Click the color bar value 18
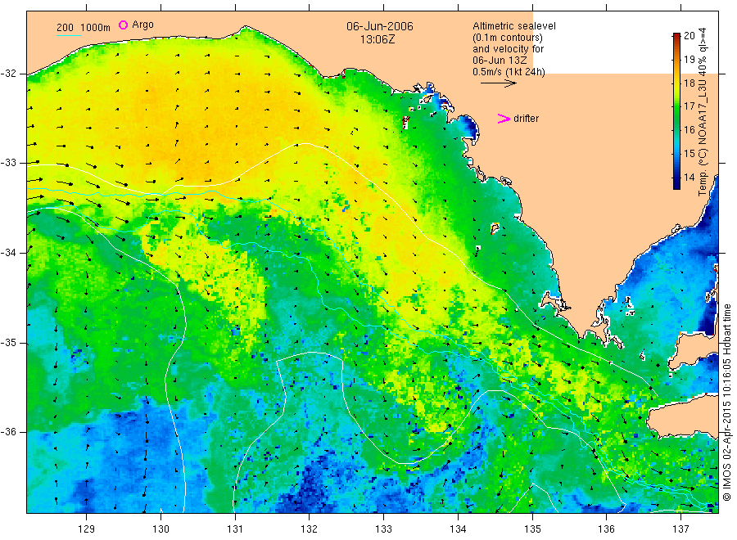 point(689,83)
